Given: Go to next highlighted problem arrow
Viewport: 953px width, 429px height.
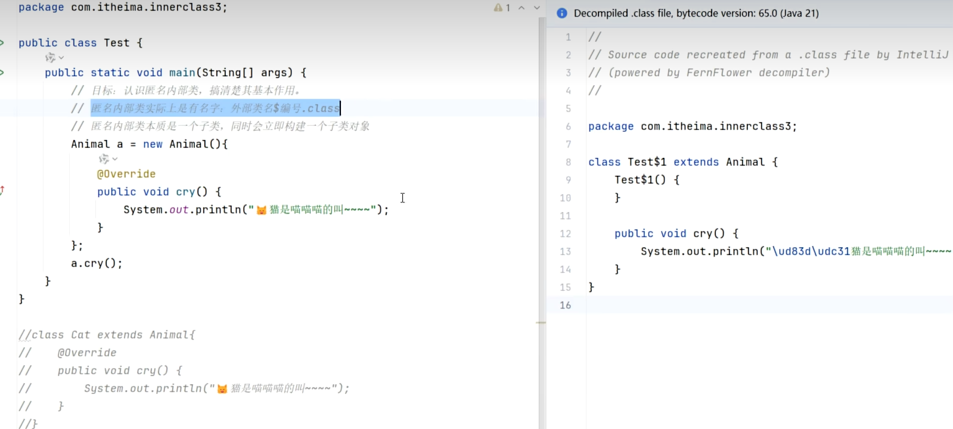Looking at the screenshot, I should coord(536,8).
